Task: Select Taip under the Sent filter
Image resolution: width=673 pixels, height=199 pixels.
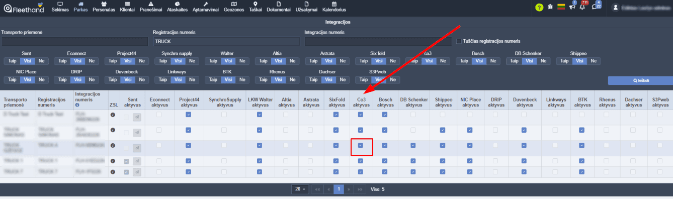Action: tap(12, 61)
